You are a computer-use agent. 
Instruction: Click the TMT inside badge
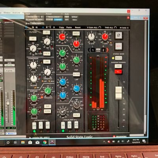(98, 50)
